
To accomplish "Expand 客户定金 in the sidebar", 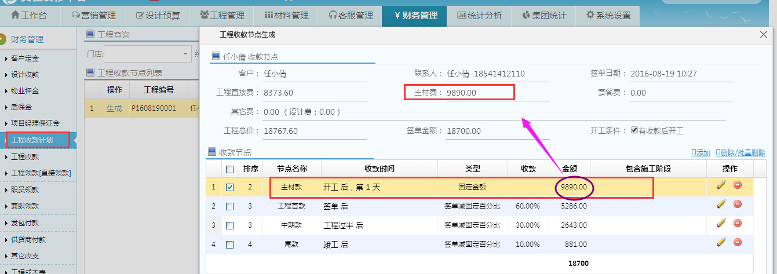I will [25, 59].
